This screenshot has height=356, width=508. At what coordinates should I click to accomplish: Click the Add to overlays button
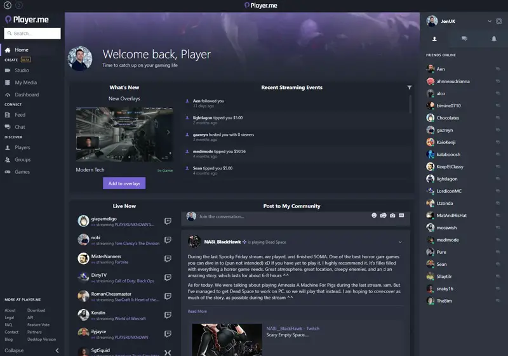[x=124, y=183]
